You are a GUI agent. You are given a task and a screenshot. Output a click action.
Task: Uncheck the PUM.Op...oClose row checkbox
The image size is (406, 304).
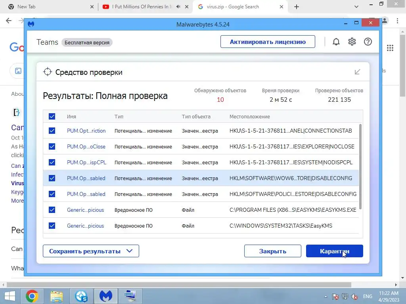52,146
